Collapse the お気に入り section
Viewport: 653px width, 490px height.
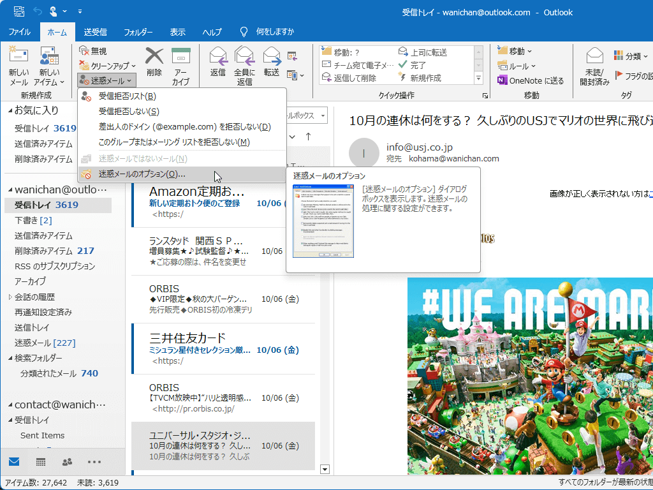pyautogui.click(x=10, y=110)
